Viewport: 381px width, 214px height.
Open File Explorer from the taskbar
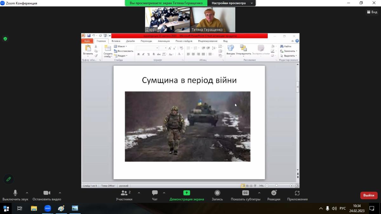34,208
